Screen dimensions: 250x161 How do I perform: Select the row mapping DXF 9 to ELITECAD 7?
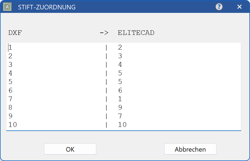[x=54, y=116]
